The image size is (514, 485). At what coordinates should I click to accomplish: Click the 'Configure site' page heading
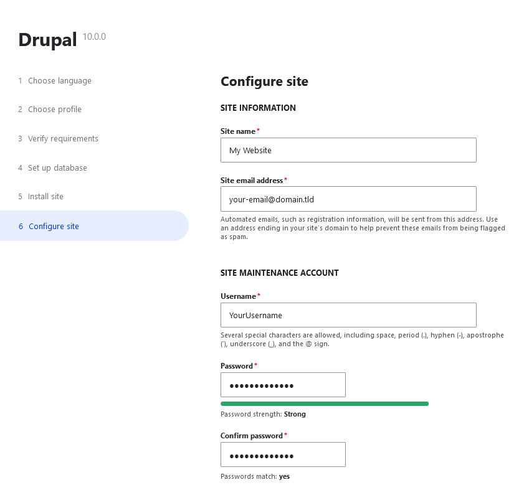tap(264, 82)
